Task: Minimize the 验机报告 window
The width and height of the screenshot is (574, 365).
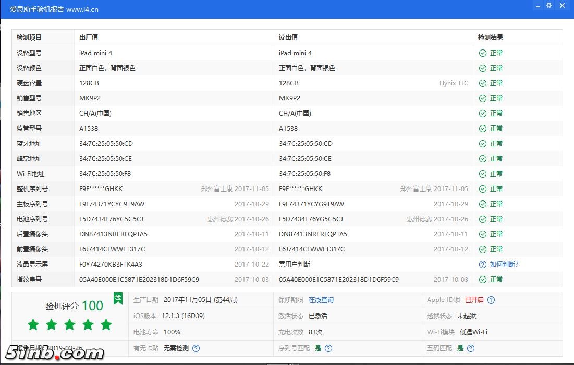Action: [x=537, y=6]
